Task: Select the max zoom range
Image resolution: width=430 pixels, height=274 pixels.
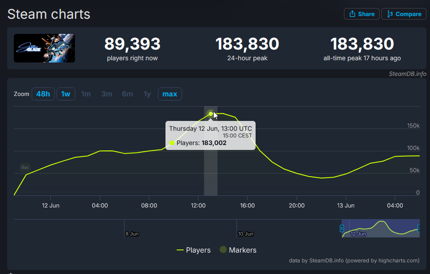Action: coord(170,94)
